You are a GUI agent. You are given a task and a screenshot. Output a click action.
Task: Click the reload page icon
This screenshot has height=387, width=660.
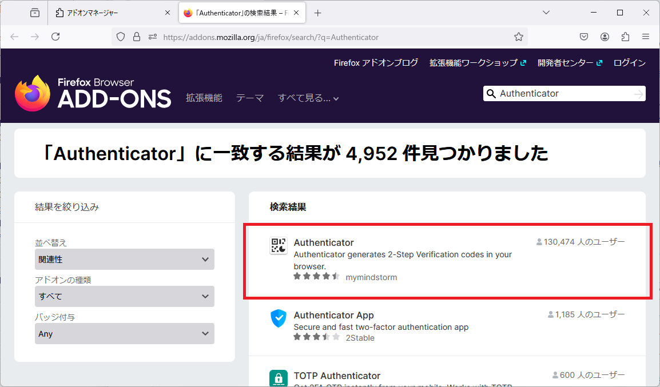point(55,36)
